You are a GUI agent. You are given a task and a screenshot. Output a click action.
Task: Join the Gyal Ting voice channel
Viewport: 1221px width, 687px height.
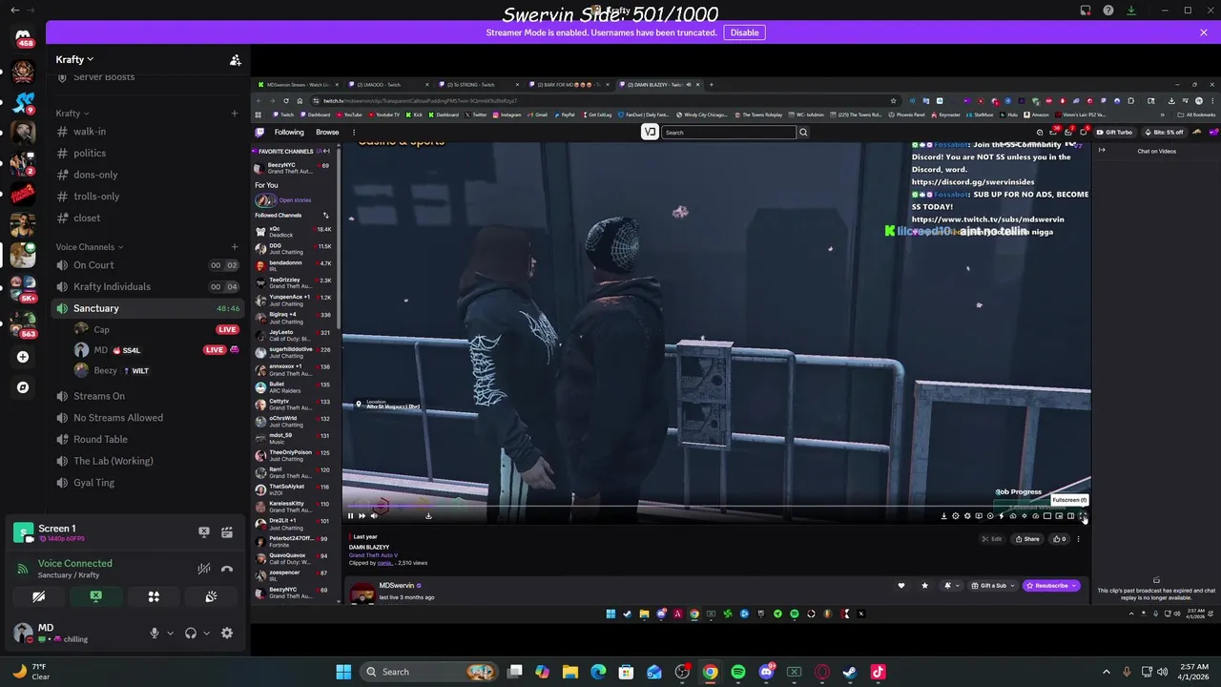click(148, 483)
